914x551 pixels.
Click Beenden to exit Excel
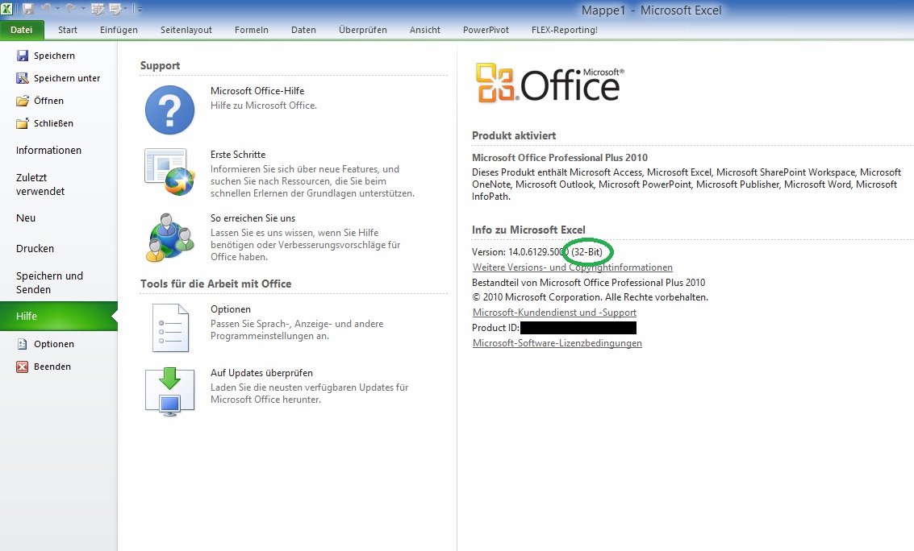(52, 367)
